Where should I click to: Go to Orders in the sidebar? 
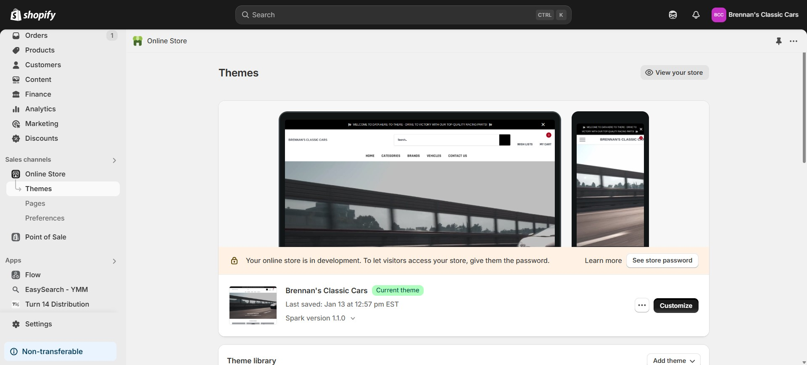click(36, 36)
